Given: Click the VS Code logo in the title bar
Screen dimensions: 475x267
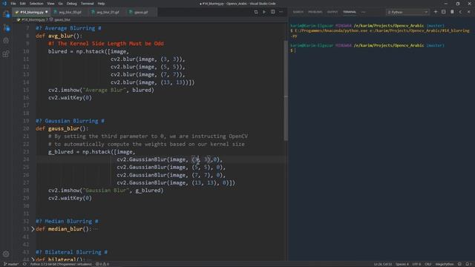Looking at the screenshot, I should 4,4.
